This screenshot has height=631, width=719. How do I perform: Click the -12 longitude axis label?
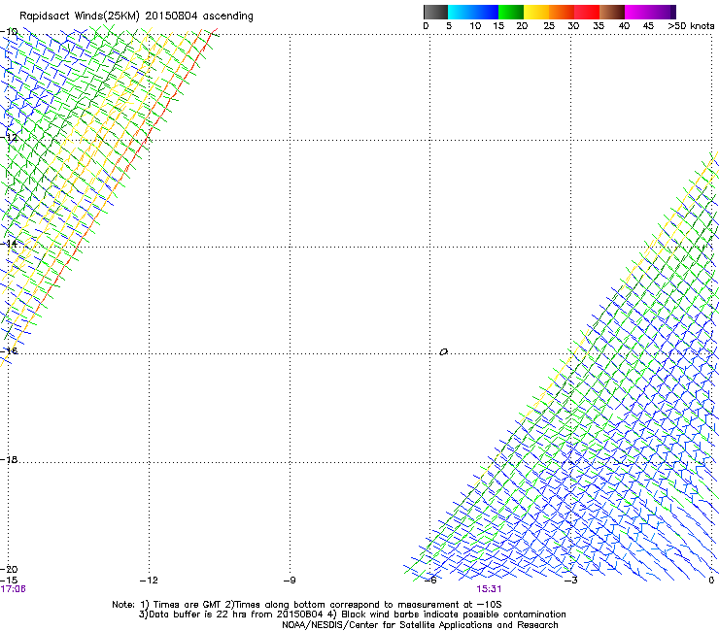(149, 581)
